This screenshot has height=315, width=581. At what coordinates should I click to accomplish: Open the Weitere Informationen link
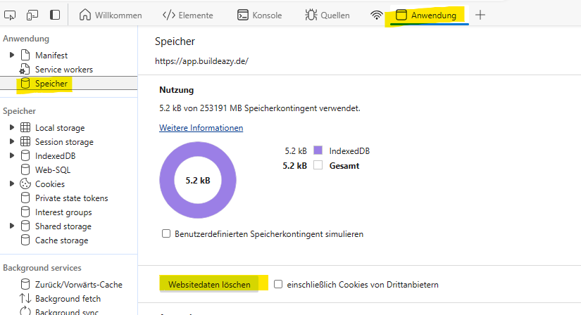click(x=201, y=128)
